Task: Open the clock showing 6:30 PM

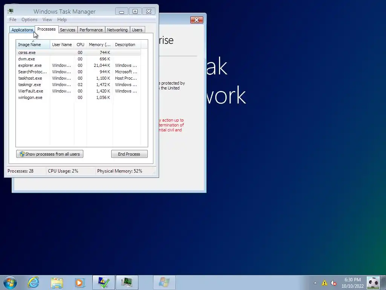Action: [352, 283]
